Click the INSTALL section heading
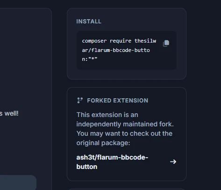 tap(89, 22)
